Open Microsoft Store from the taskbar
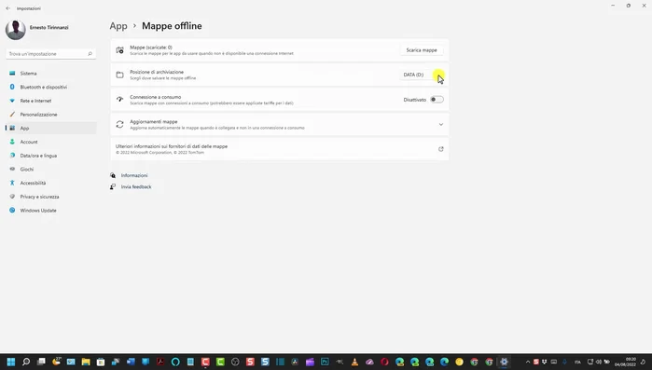This screenshot has width=652, height=370. 101,362
